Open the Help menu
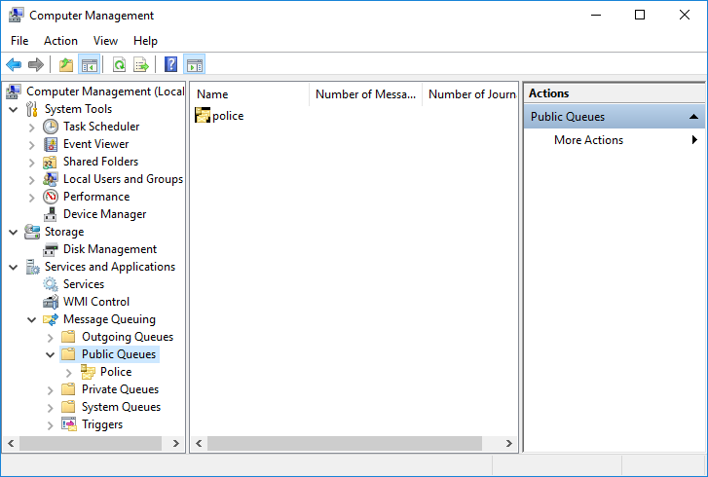Viewport: 708px width, 477px height. [x=145, y=41]
